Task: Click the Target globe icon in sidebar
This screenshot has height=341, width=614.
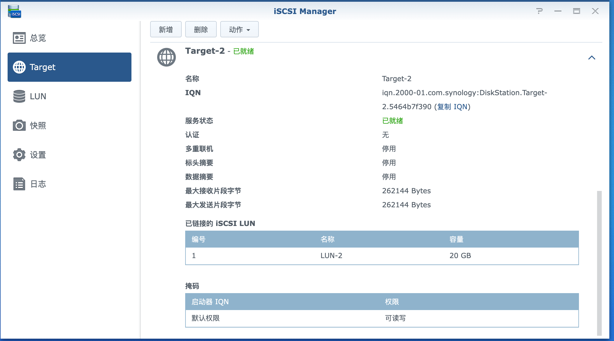Action: 19,67
